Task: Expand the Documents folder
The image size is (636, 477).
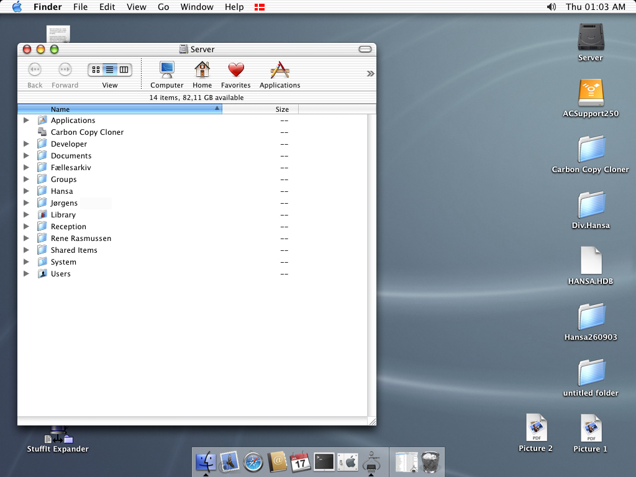Action: (x=26, y=155)
